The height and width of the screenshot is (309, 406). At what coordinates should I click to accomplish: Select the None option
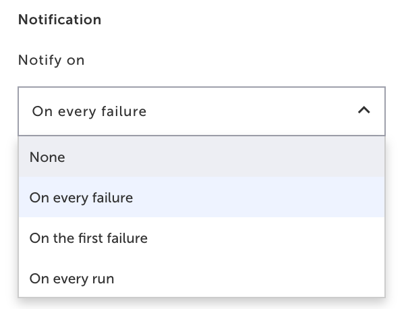point(47,157)
